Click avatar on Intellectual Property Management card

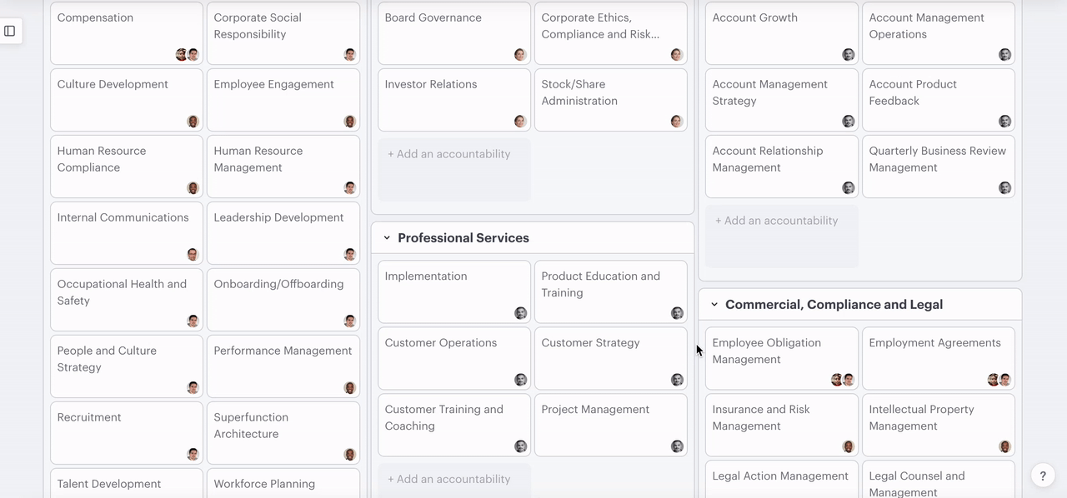(1004, 446)
